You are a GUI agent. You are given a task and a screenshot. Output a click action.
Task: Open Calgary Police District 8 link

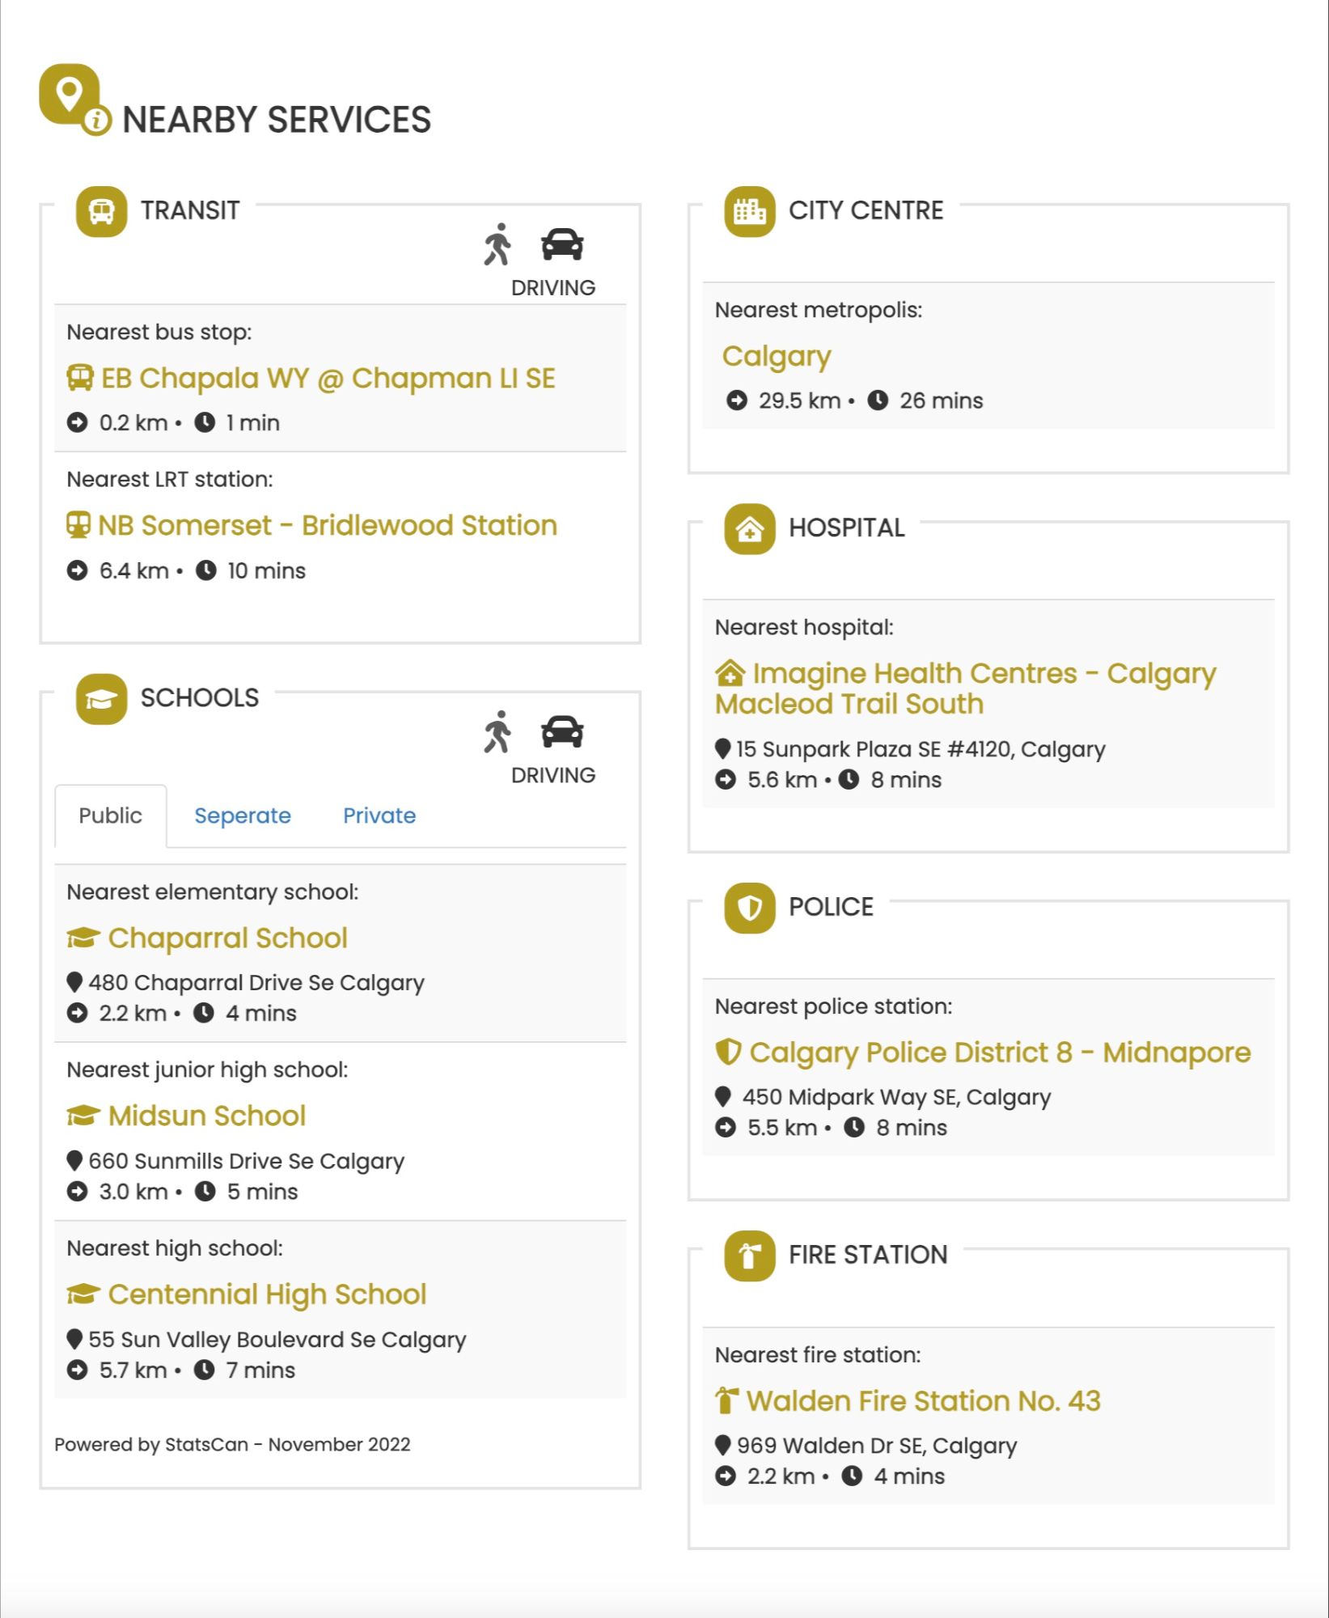1000,1053
